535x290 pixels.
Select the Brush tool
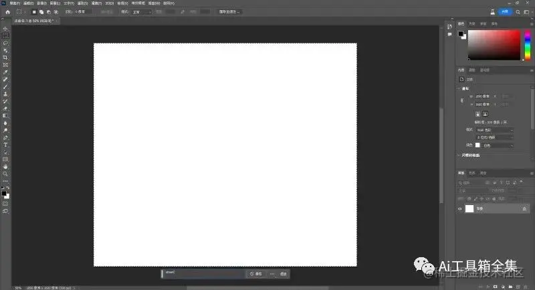tap(5, 87)
